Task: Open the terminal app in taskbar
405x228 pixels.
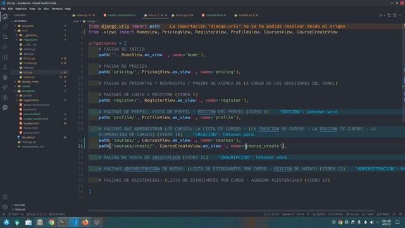Action: tap(63, 222)
